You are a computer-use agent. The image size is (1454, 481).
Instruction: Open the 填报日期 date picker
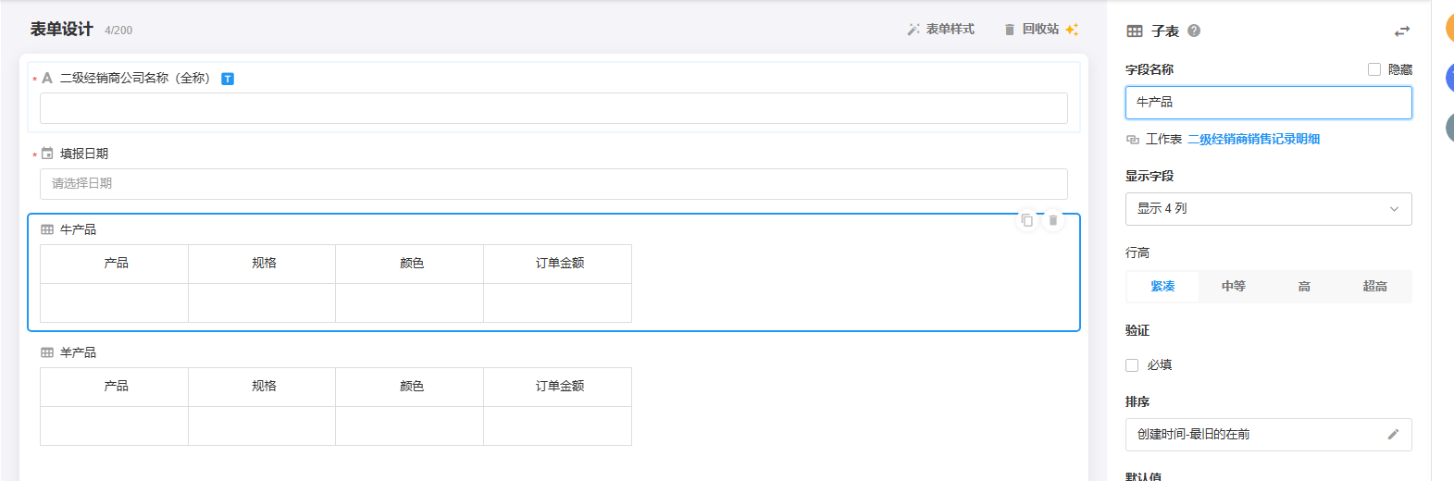553,184
